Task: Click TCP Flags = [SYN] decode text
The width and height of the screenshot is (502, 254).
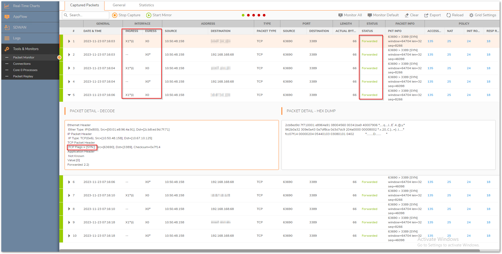Action: point(82,147)
